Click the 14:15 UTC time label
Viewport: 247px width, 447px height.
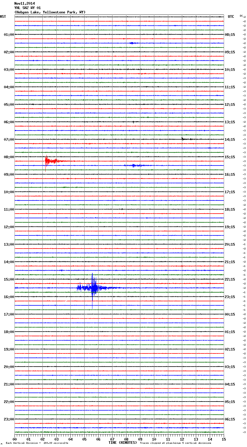pyautogui.click(x=230, y=140)
